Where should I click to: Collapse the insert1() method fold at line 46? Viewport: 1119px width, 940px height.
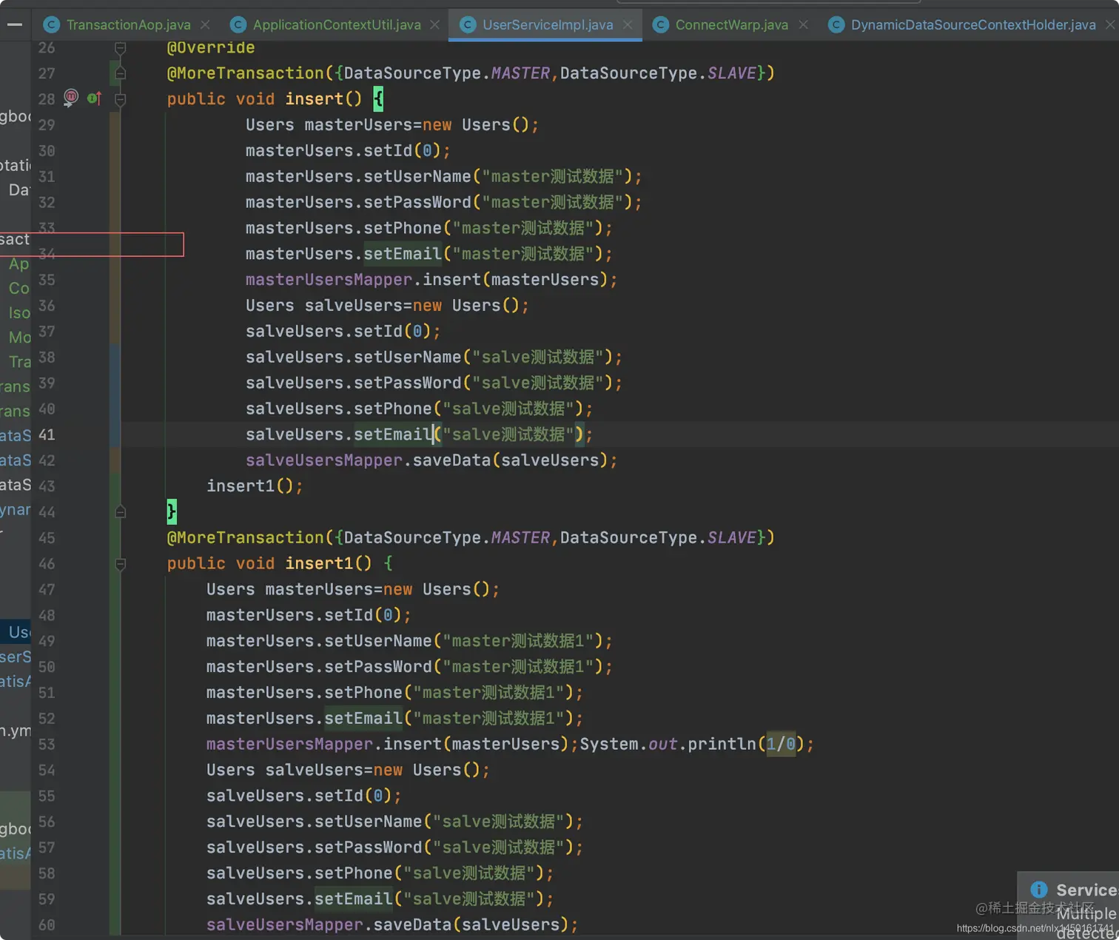click(120, 564)
